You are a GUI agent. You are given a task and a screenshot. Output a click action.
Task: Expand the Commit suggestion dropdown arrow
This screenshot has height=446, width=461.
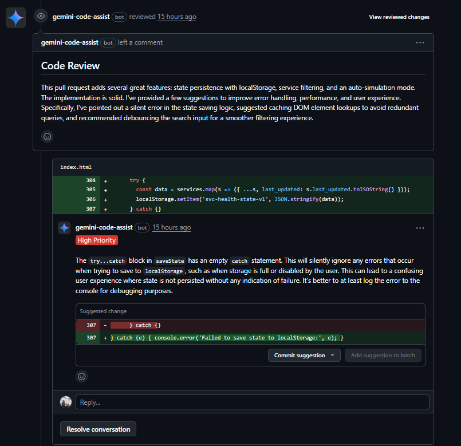333,356
